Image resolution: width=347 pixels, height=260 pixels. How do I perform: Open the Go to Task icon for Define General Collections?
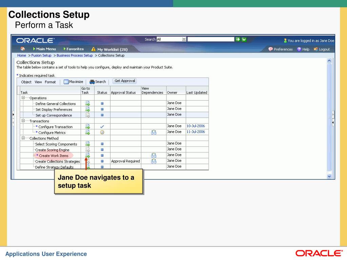[88, 103]
